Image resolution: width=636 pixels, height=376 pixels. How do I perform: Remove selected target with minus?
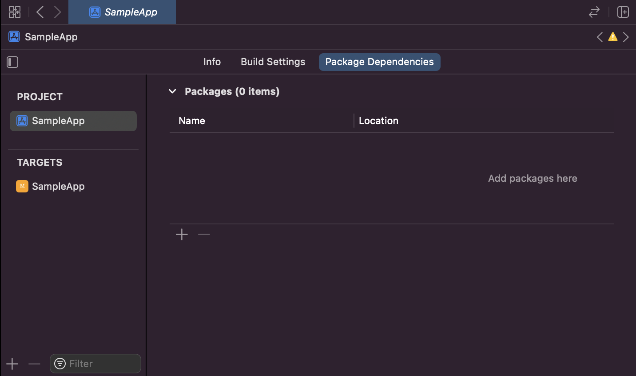(x=34, y=364)
